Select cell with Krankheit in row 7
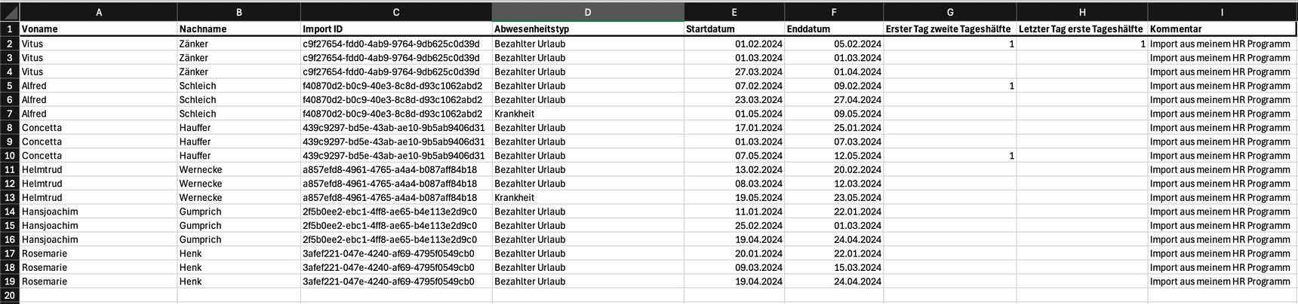Screen dimensions: 1298x304 point(588,114)
